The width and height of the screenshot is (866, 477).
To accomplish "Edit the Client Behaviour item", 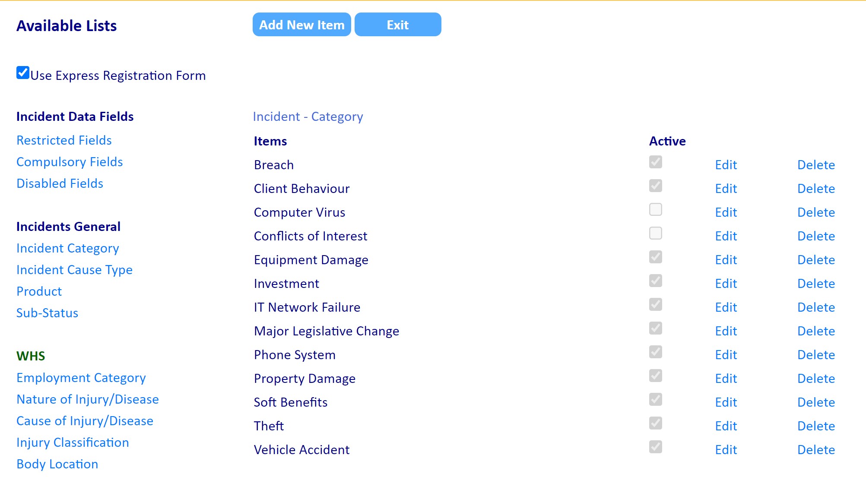I will tap(726, 189).
